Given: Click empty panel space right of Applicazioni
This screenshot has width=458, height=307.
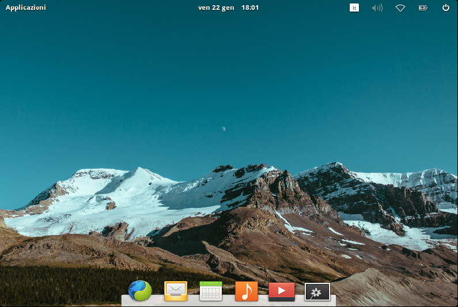Looking at the screenshot, I should pyautogui.click(x=115, y=7).
